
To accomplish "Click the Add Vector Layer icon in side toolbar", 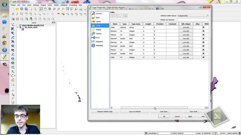I will pyautogui.click(x=13, y=25).
